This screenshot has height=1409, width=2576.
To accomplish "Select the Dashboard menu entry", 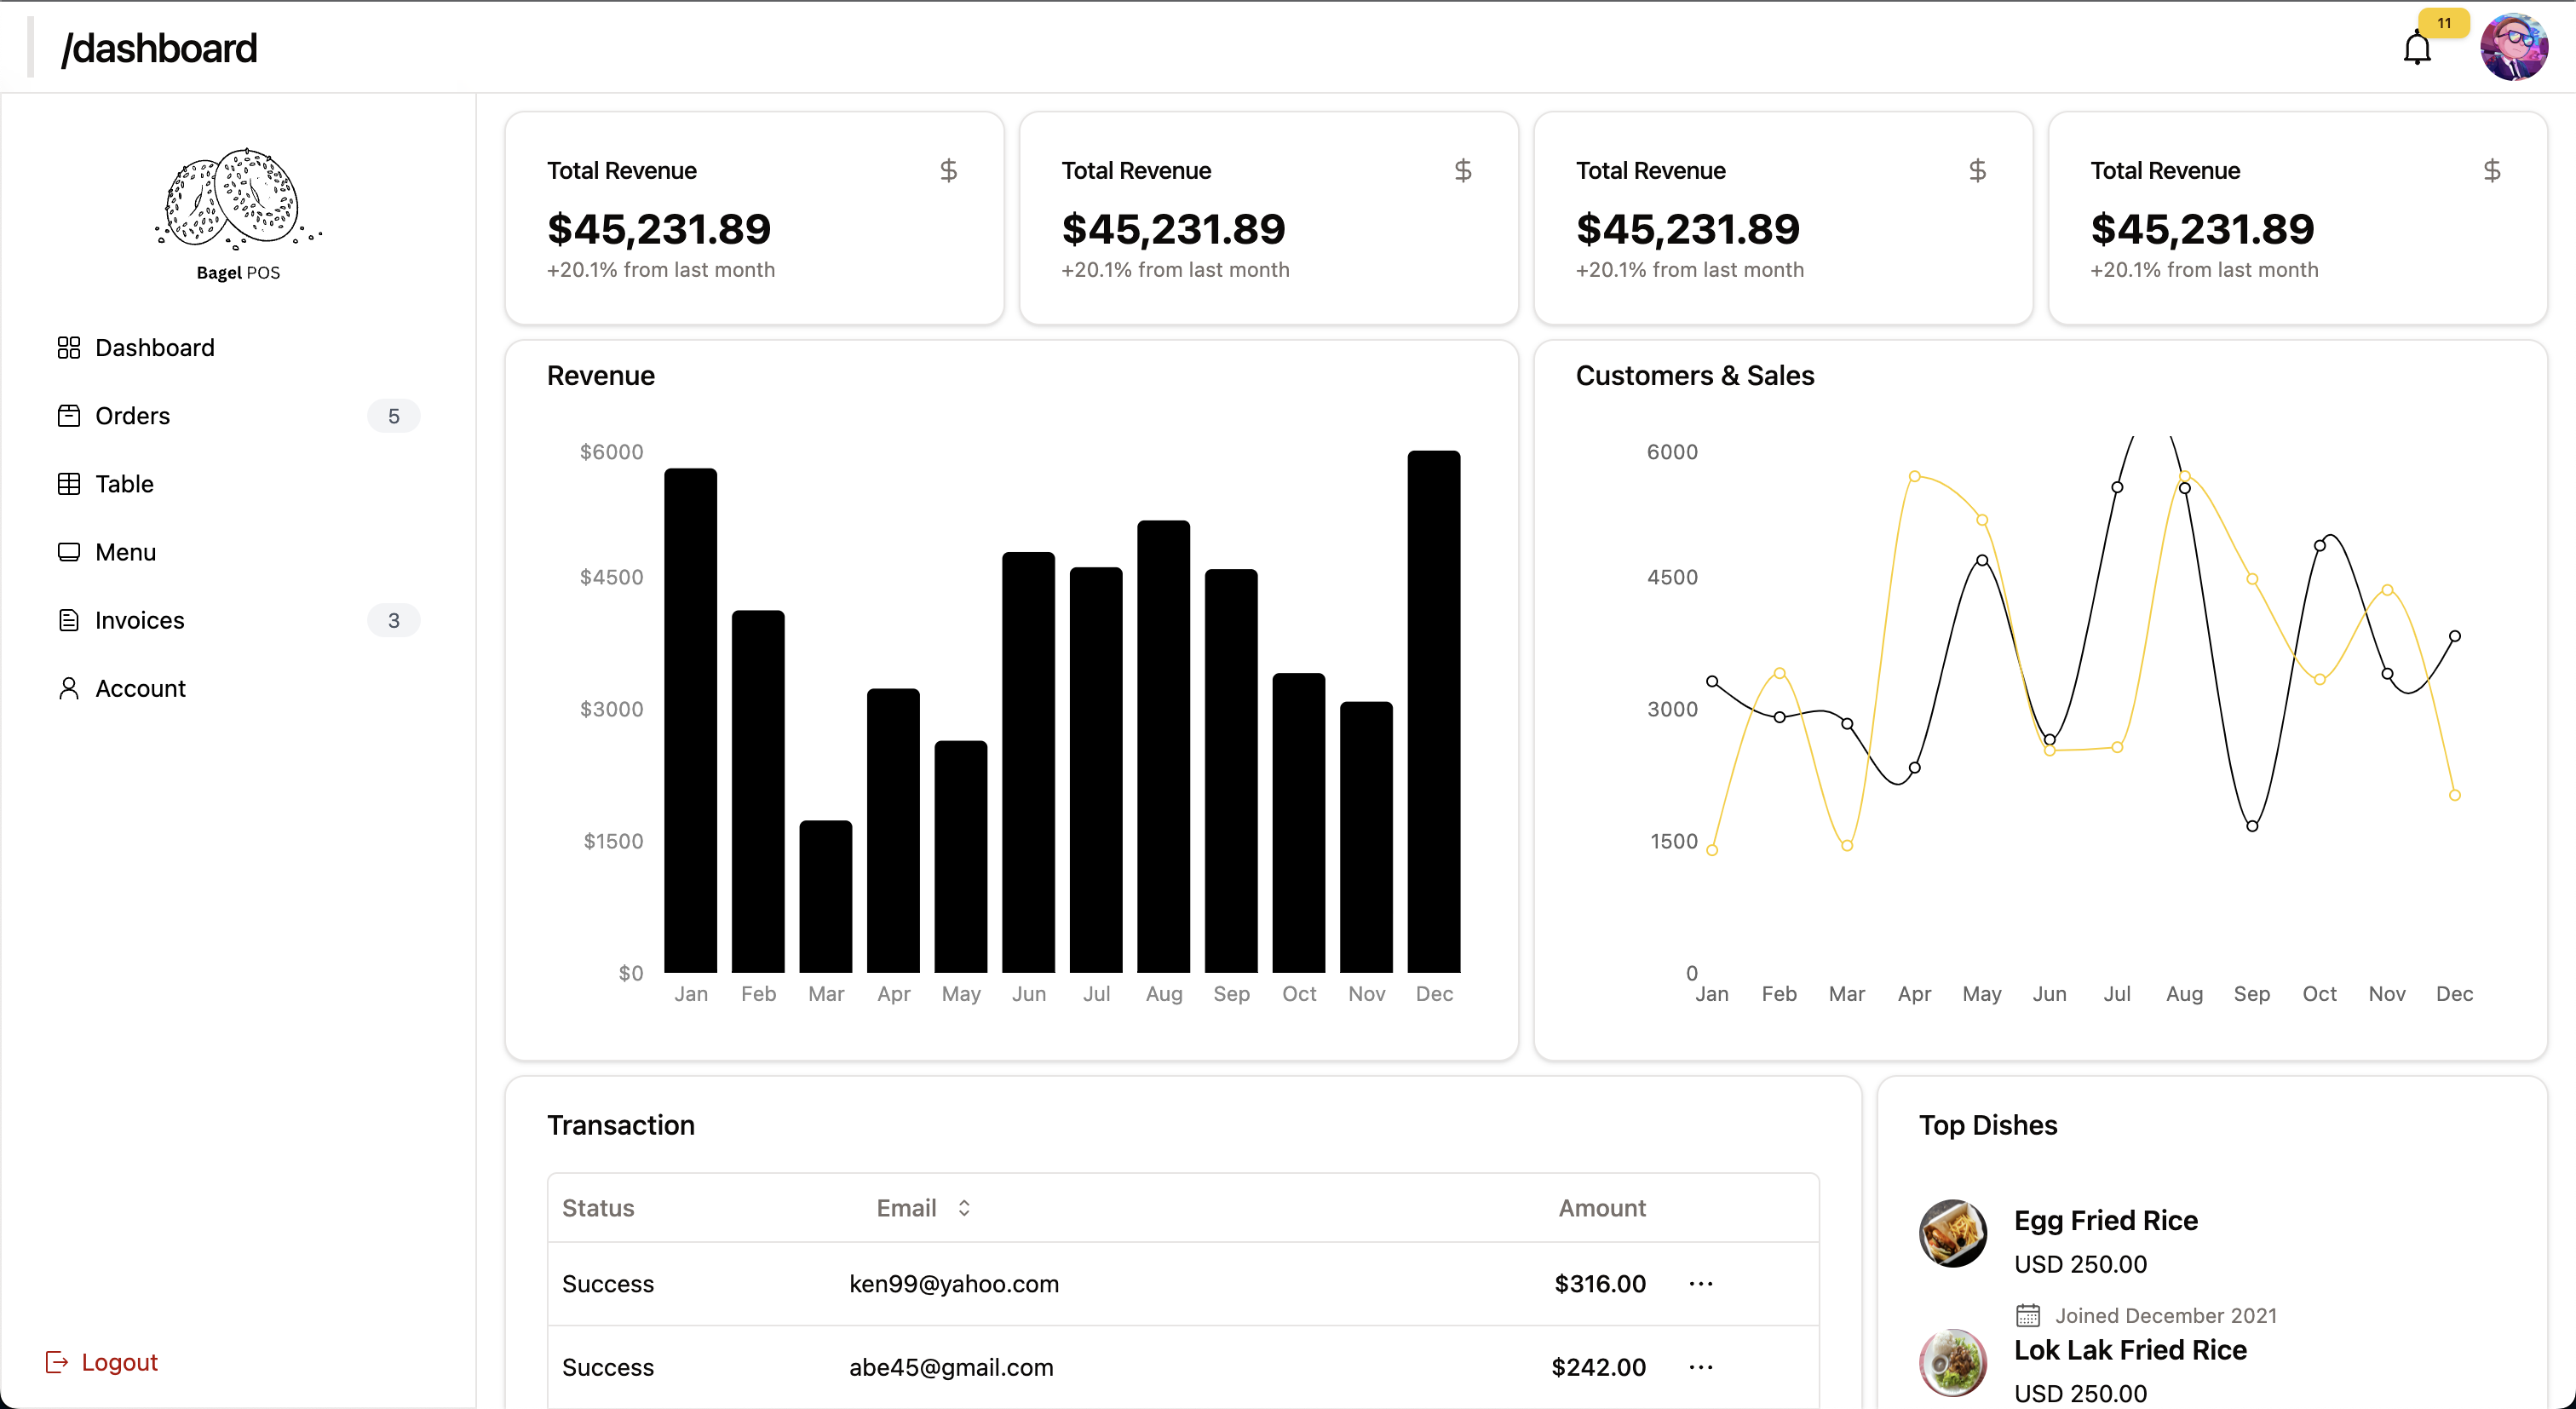I will tap(155, 347).
